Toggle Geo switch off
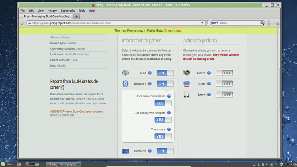The width and height of the screenshot is (297, 167). [x=165, y=73]
